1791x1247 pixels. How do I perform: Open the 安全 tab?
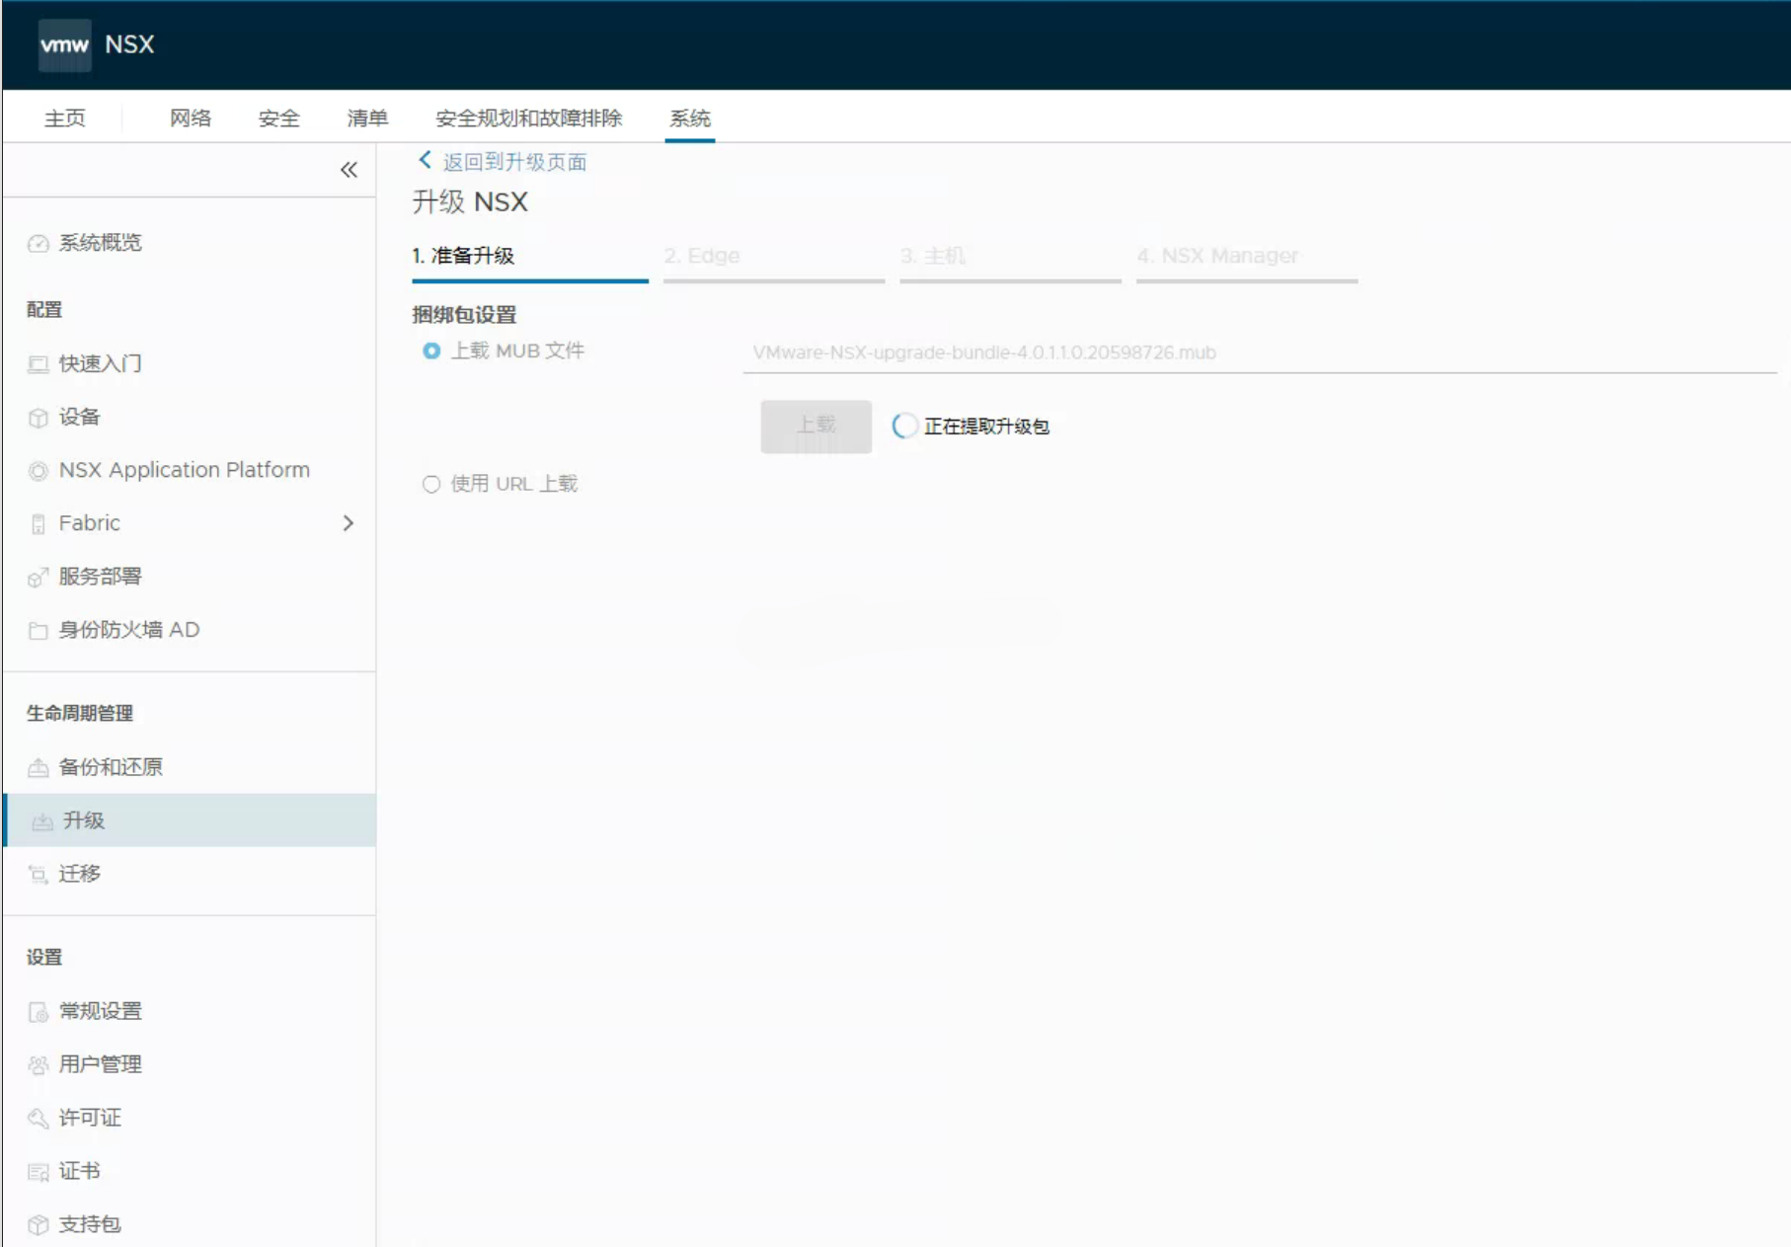coord(279,118)
